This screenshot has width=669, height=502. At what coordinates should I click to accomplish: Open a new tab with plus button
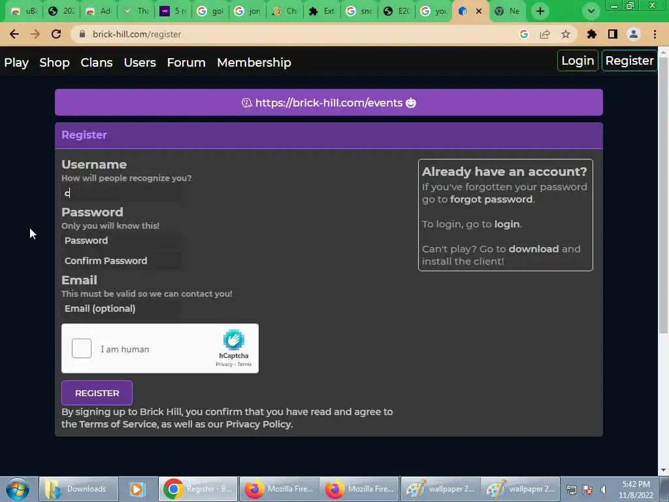[x=540, y=11]
